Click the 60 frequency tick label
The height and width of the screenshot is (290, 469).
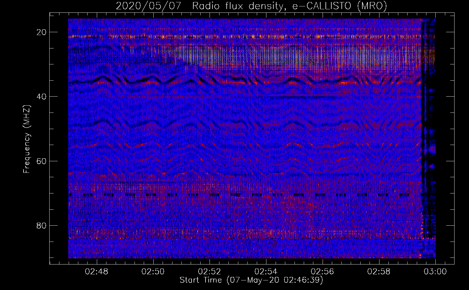pyautogui.click(x=42, y=161)
